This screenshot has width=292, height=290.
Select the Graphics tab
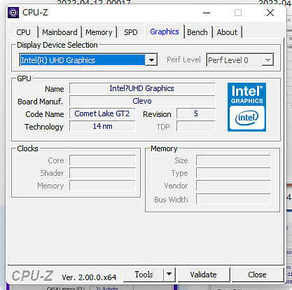click(165, 32)
